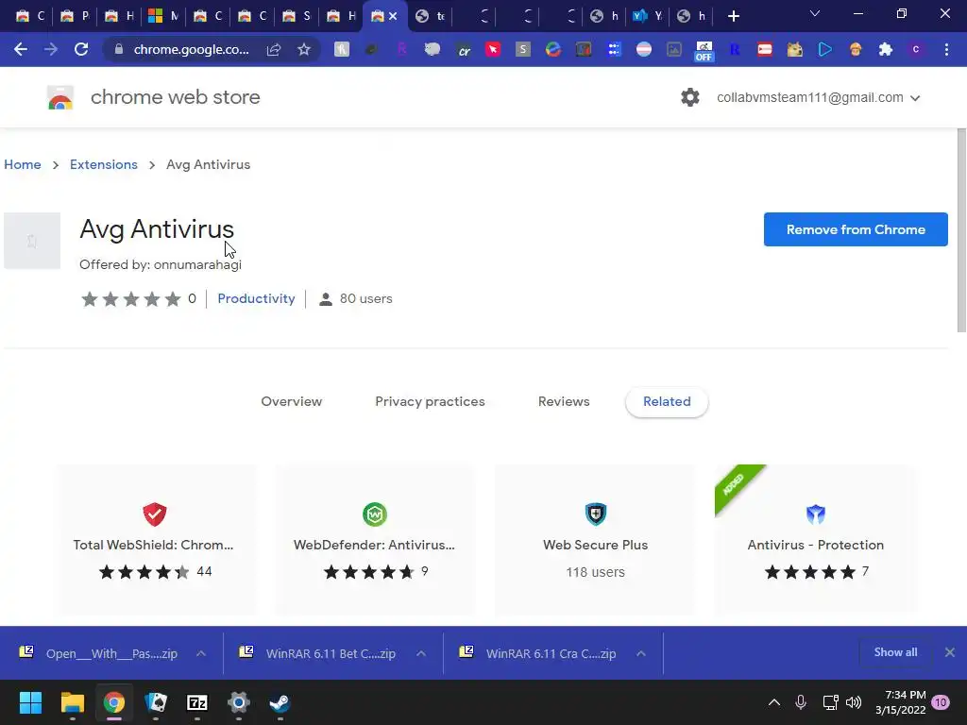Image resolution: width=967 pixels, height=725 pixels.
Task: Open File Explorer from the taskbar
Action: [72, 702]
